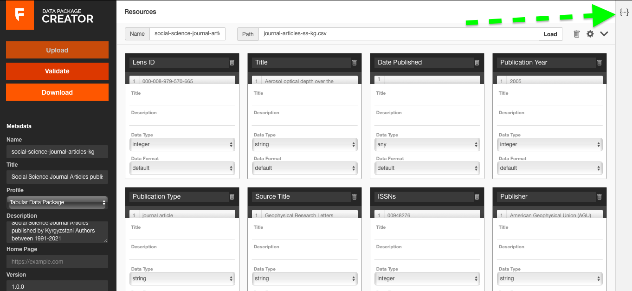Delete the Lens ID field via its trash icon
Viewport: 632px width, 291px height.
(x=232, y=62)
